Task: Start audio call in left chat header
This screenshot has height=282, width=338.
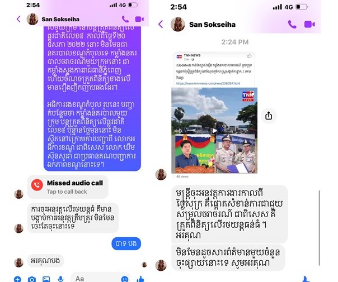Action: click(125, 19)
